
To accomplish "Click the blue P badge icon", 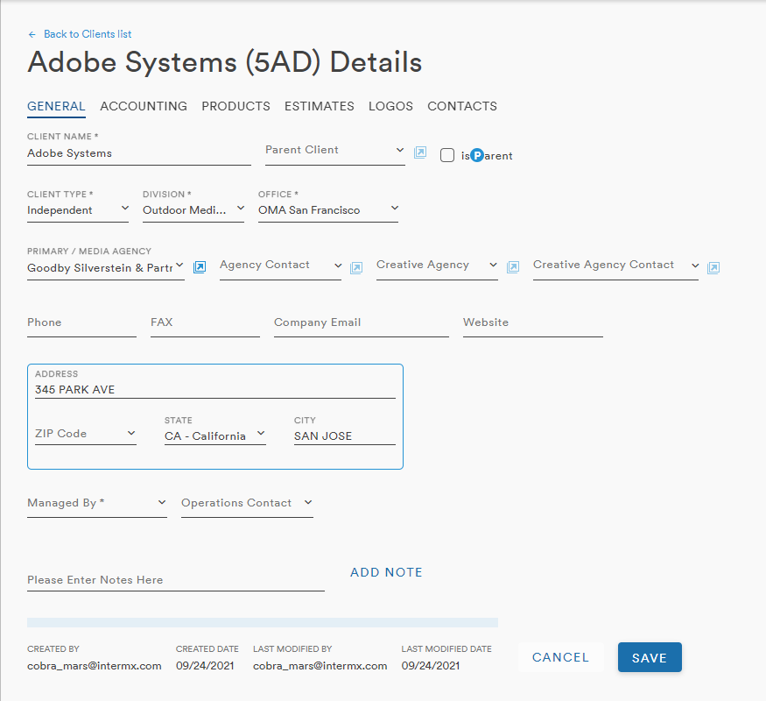I will pos(477,155).
